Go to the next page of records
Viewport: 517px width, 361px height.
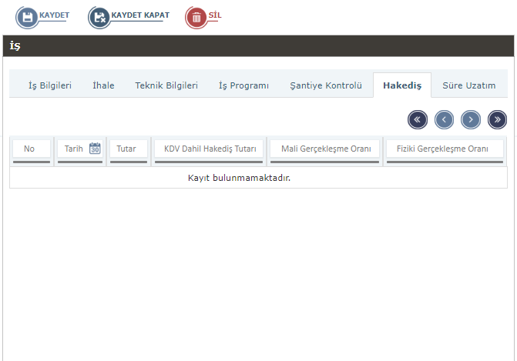click(x=471, y=119)
